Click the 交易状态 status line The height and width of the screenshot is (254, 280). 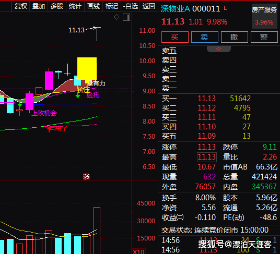click(x=215, y=230)
